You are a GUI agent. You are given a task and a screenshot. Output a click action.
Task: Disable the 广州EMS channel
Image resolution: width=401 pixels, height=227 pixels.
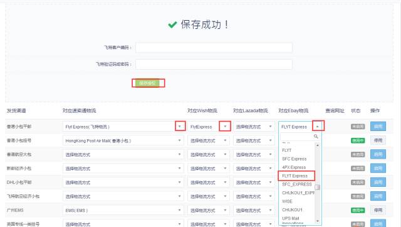[378, 210]
